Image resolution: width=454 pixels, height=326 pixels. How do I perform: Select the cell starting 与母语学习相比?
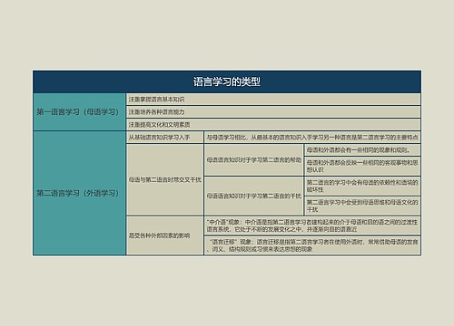click(312, 138)
